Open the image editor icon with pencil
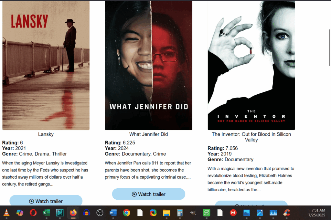Image resolution: width=331 pixels, height=220 pixels. tap(260, 213)
